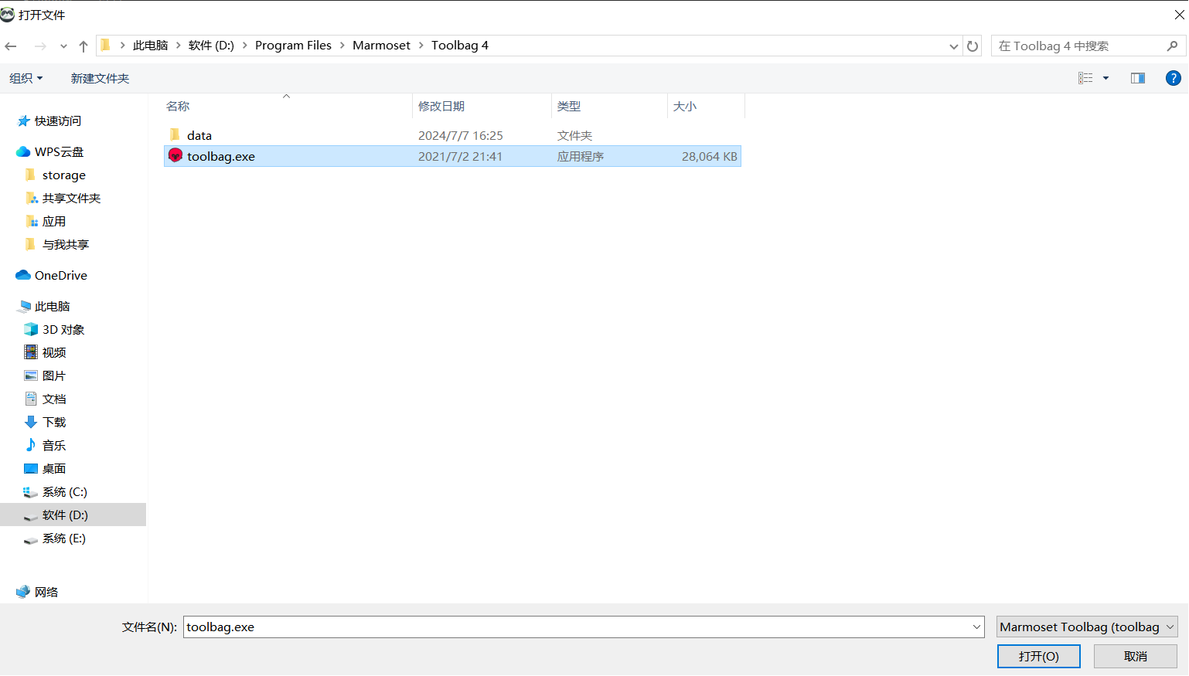
Task: Toggle the preview pane icon
Action: click(1138, 78)
